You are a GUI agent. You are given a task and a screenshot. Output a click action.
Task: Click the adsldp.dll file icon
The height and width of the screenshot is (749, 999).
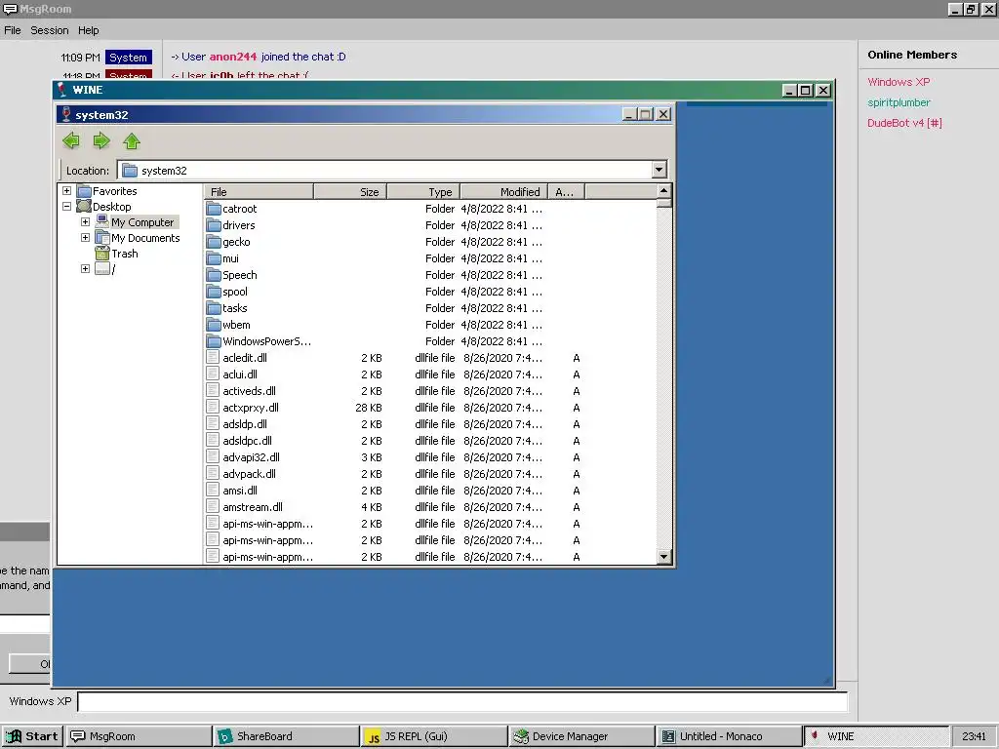[x=213, y=423]
